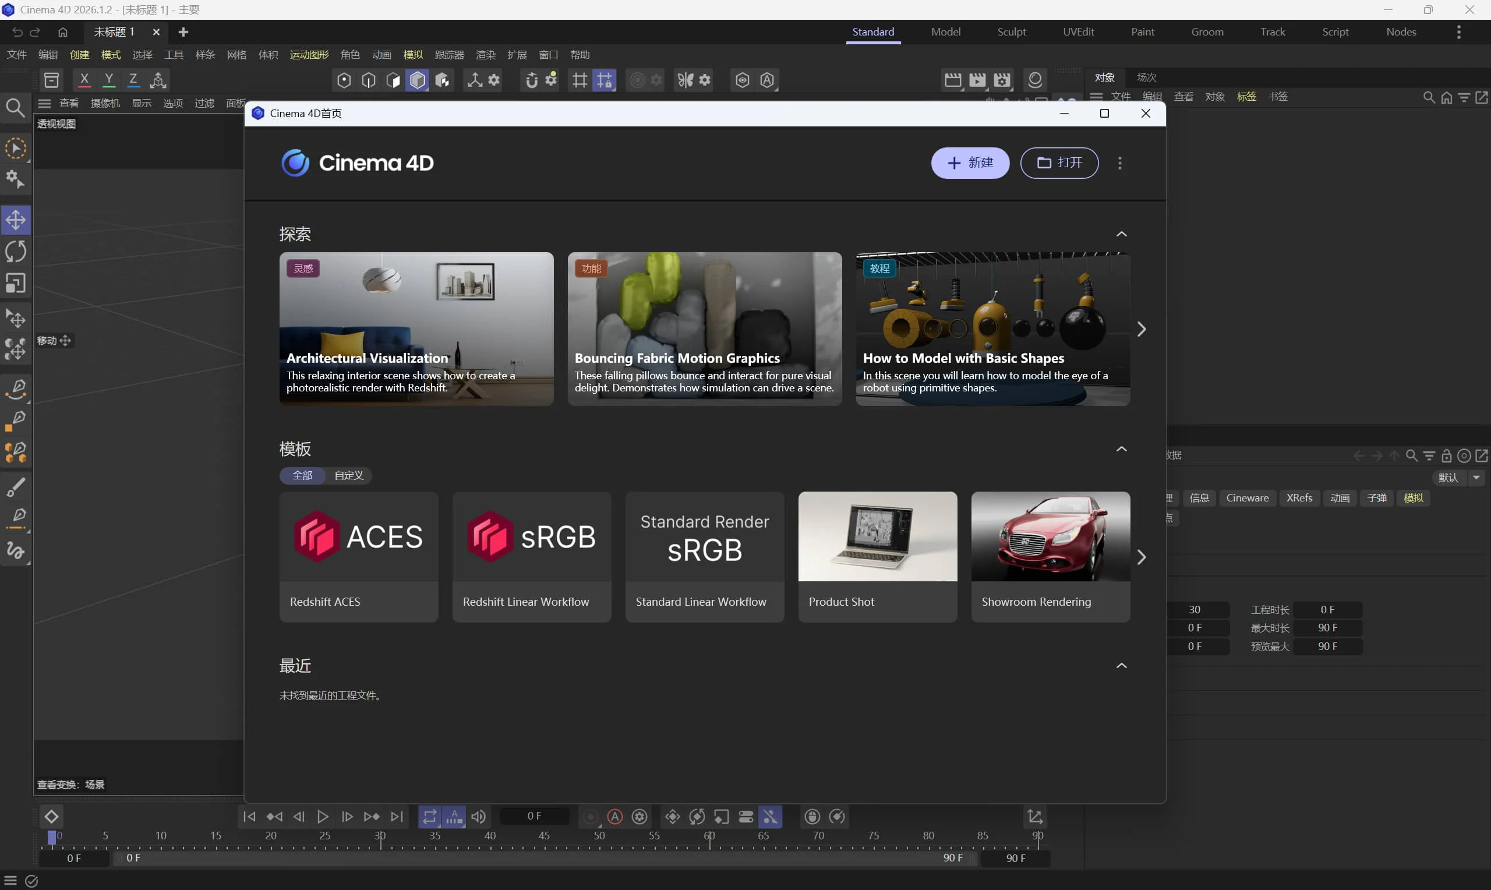
Task: Open the Redshift ACES template thumbnail
Action: 359,537
